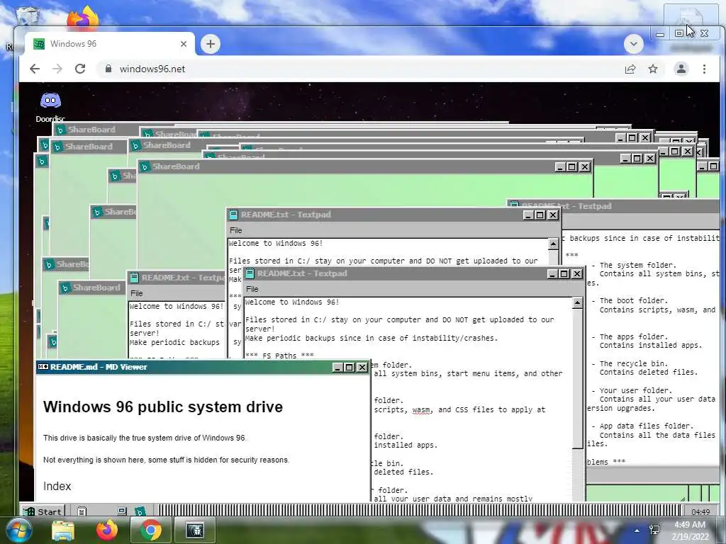Viewport: 726px width, 544px height.
Task: Open File menu in the Textpad showing 'Welcome to Windows 96!' behind the frontmost one
Action: pos(235,230)
